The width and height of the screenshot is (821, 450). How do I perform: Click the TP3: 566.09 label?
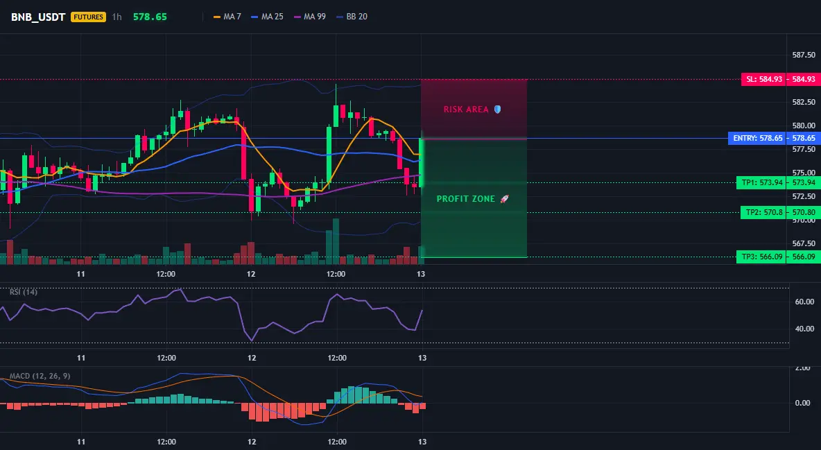[x=761, y=257]
